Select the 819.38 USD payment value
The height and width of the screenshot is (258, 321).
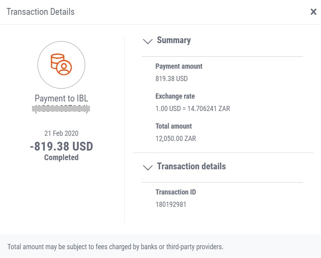(x=171, y=79)
